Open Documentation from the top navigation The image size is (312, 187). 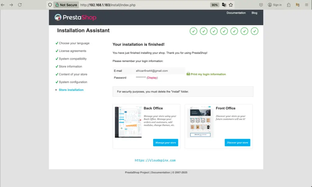coord(236,13)
